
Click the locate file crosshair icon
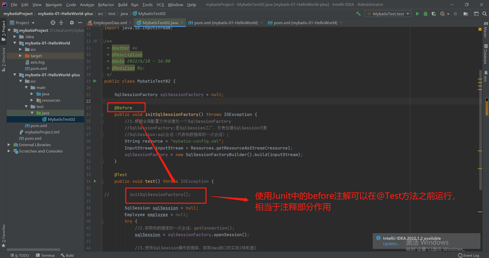[x=53, y=23]
